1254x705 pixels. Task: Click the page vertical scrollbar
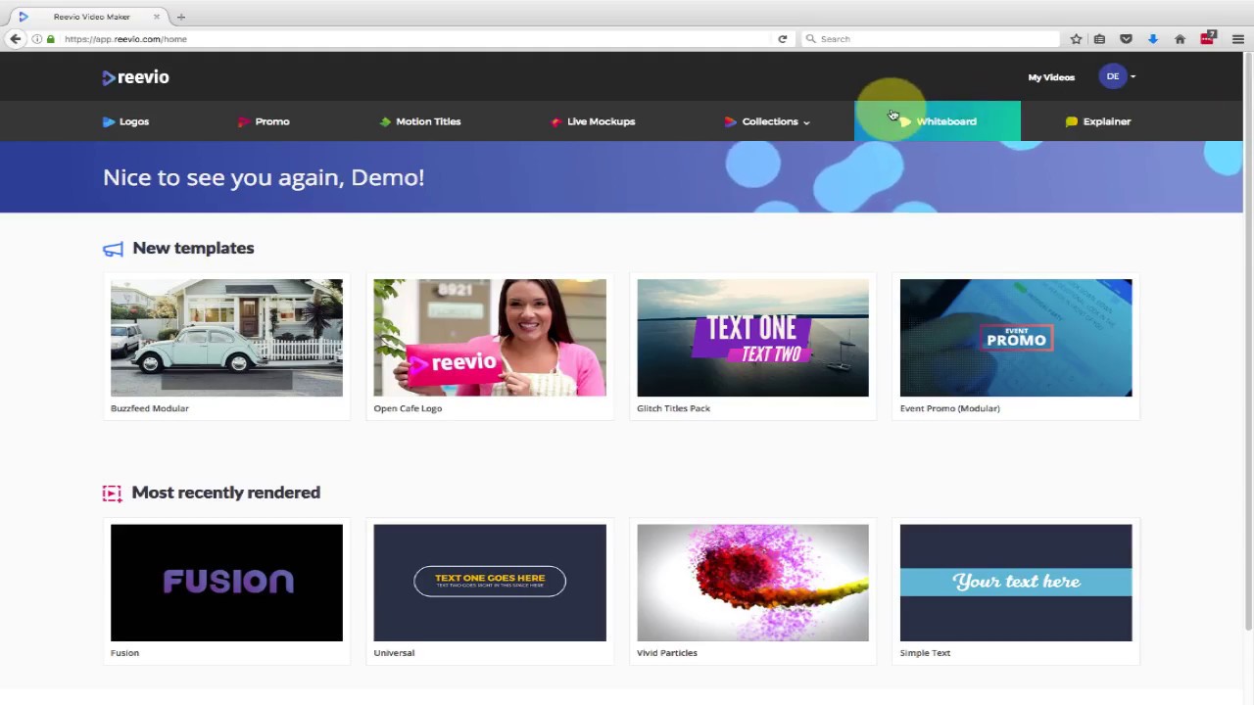[x=1248, y=343]
